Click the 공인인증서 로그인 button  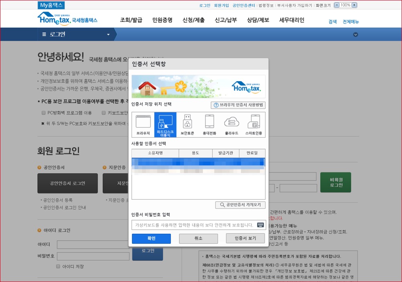(x=68, y=183)
